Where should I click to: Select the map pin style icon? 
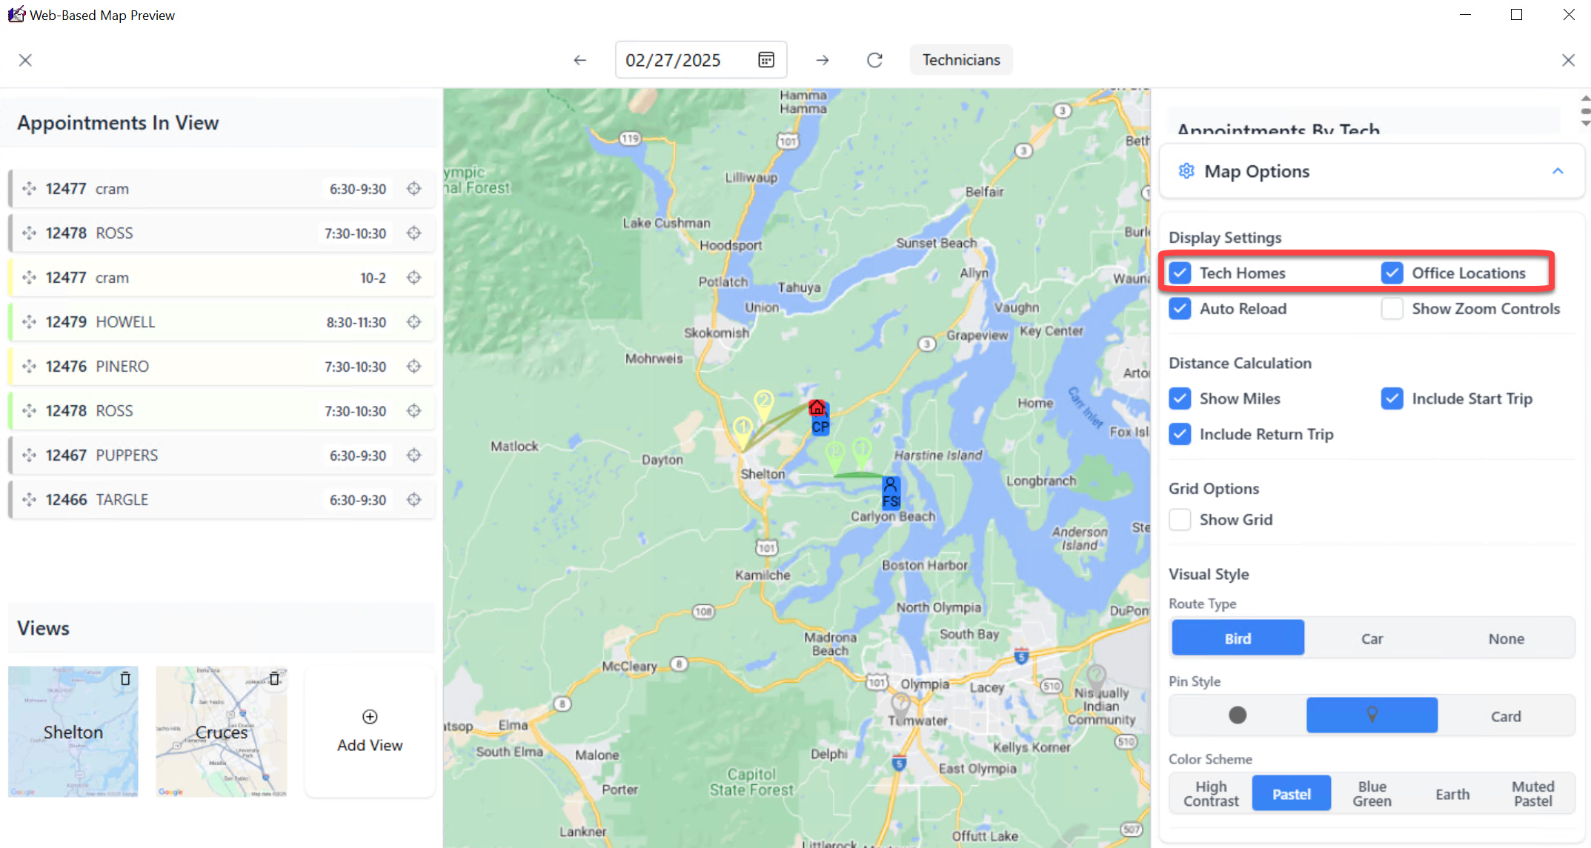(x=1372, y=715)
